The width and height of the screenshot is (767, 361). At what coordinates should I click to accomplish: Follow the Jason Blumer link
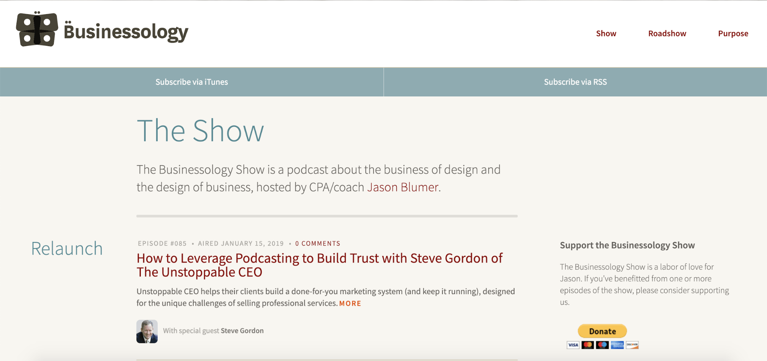(x=402, y=187)
